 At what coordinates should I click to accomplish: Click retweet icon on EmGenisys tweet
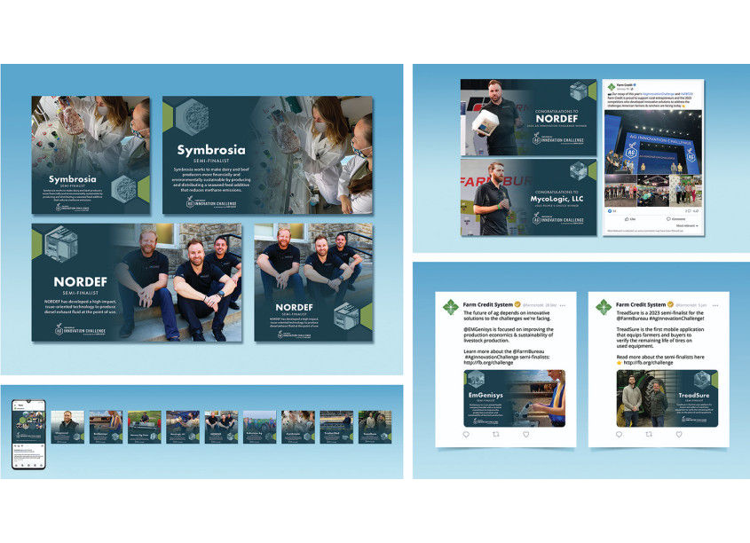[x=496, y=435]
